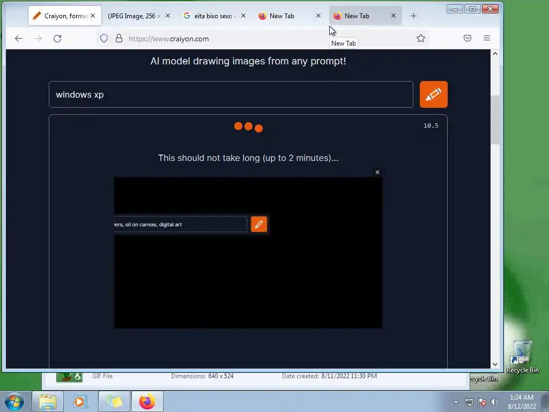
Task: Close the last New Tab
Action: click(x=394, y=16)
